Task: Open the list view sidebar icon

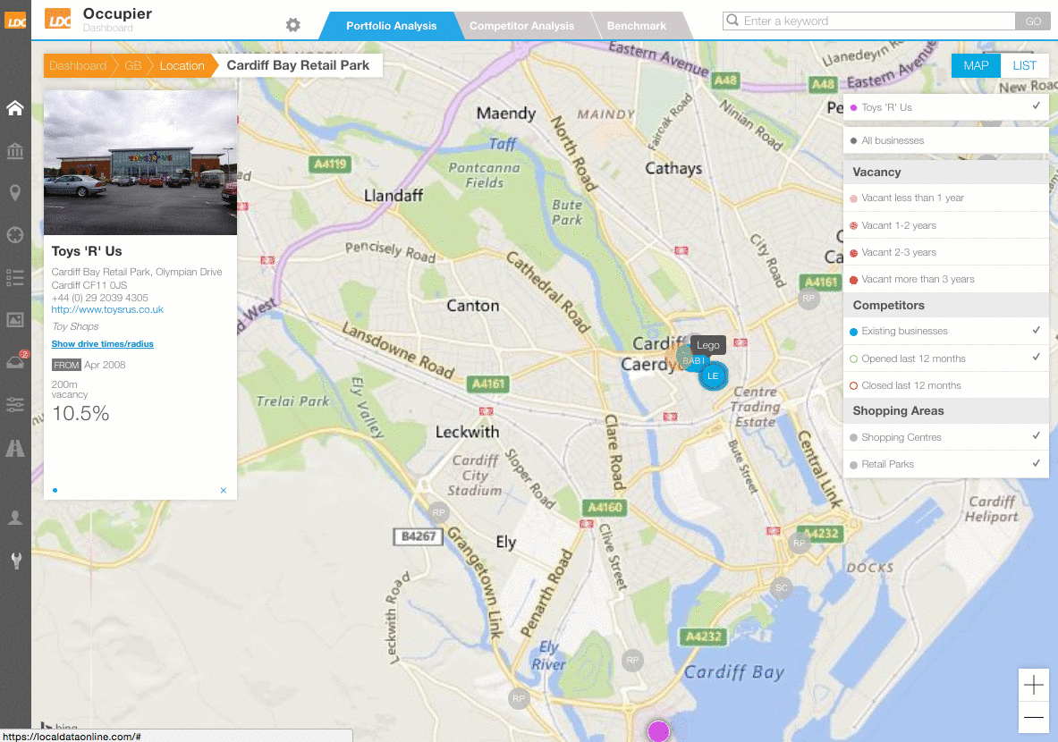Action: [15, 277]
